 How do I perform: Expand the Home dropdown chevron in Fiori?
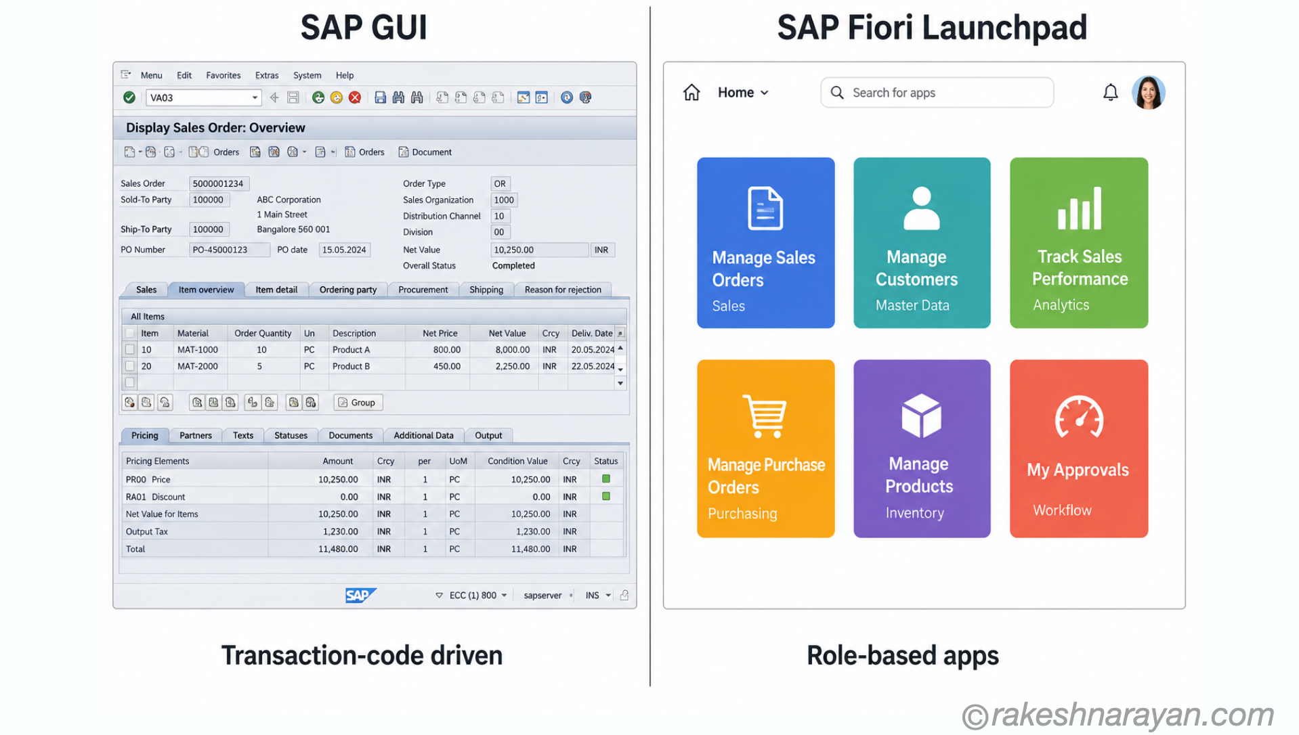[765, 93]
